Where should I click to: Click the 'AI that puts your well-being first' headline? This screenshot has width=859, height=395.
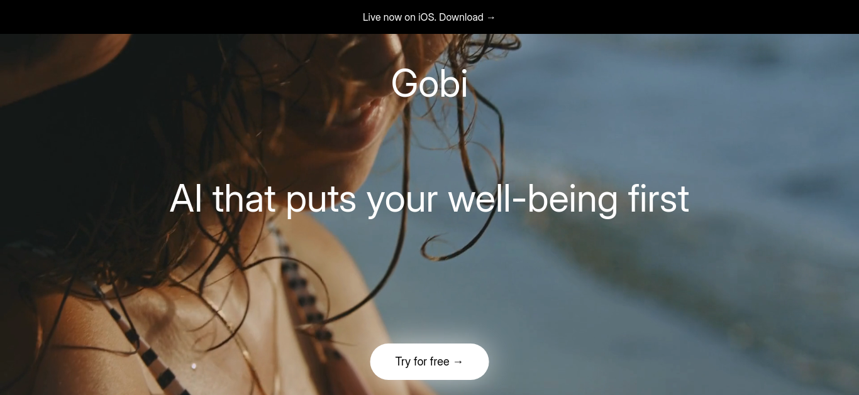pyautogui.click(x=429, y=198)
